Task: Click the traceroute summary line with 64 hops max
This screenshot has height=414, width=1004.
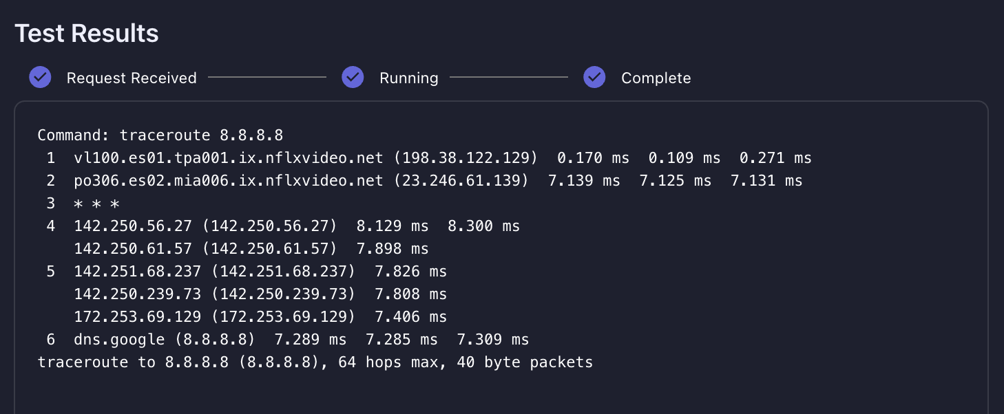Action: click(x=315, y=362)
